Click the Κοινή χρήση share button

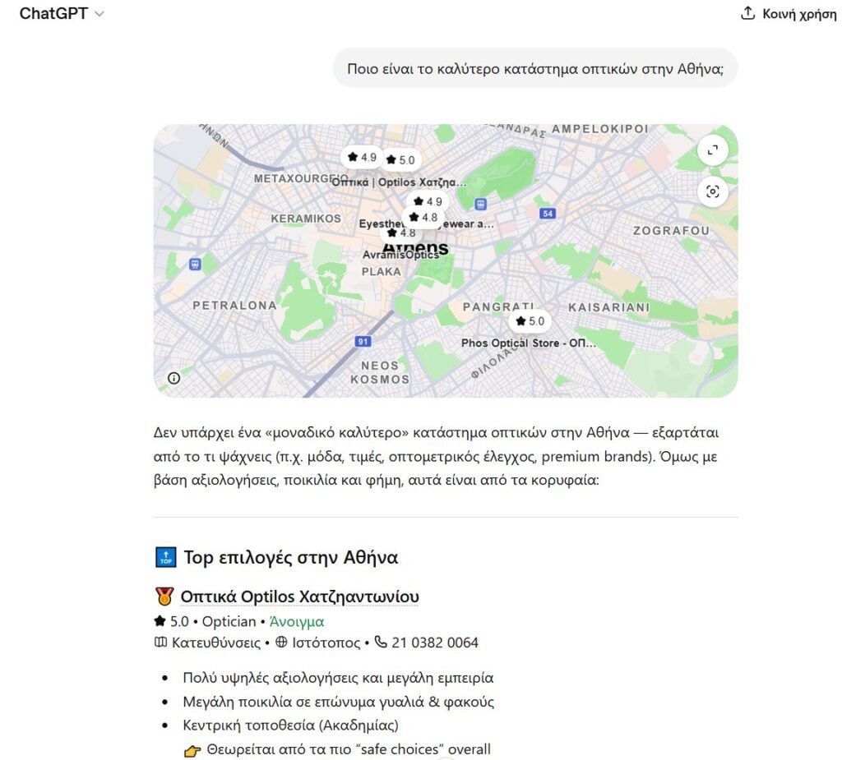point(788,14)
